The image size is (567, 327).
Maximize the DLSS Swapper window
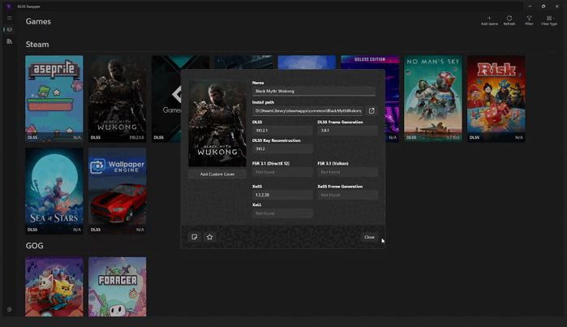(x=543, y=6)
